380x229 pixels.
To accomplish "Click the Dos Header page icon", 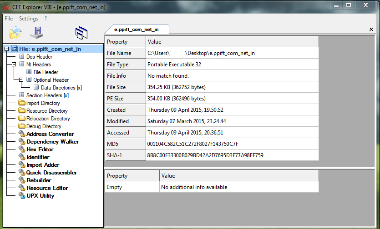I will [22, 57].
